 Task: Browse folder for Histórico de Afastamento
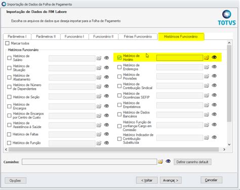pos(99,77)
